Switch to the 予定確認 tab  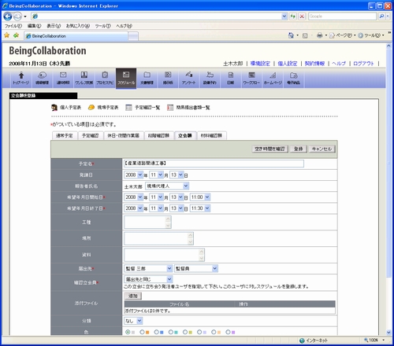tap(91, 135)
